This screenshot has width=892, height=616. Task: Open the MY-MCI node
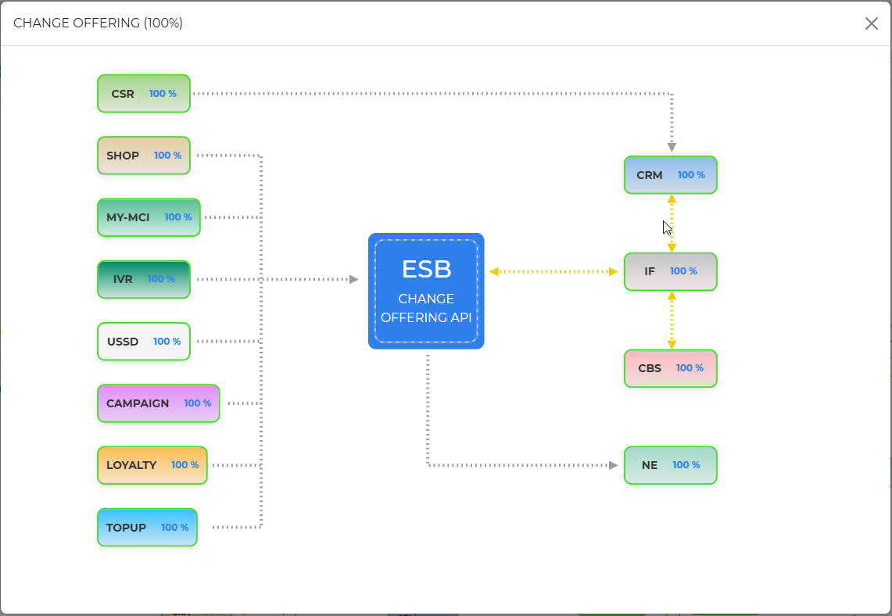149,217
